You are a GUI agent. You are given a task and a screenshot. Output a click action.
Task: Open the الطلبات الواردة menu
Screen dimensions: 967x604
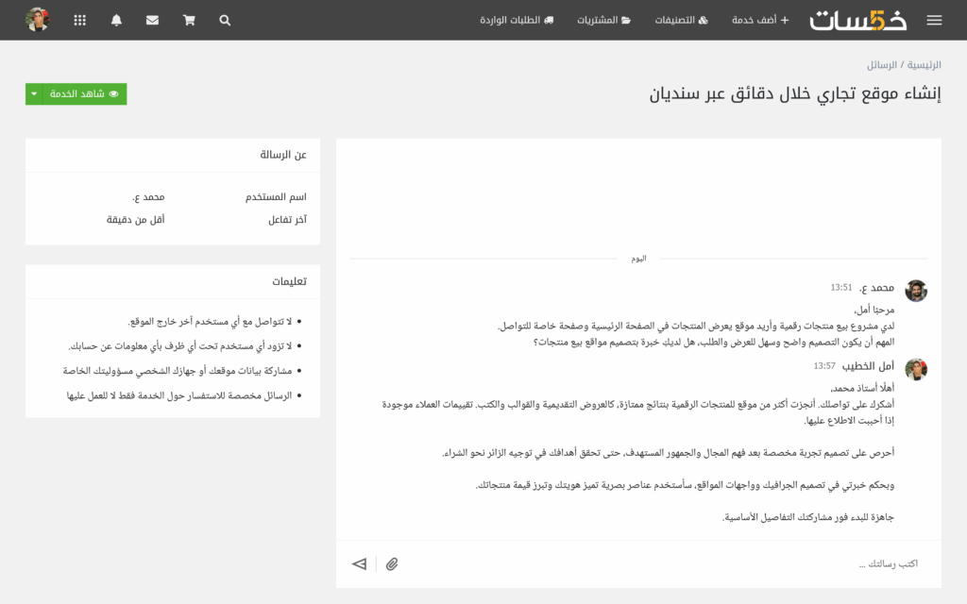pyautogui.click(x=517, y=19)
